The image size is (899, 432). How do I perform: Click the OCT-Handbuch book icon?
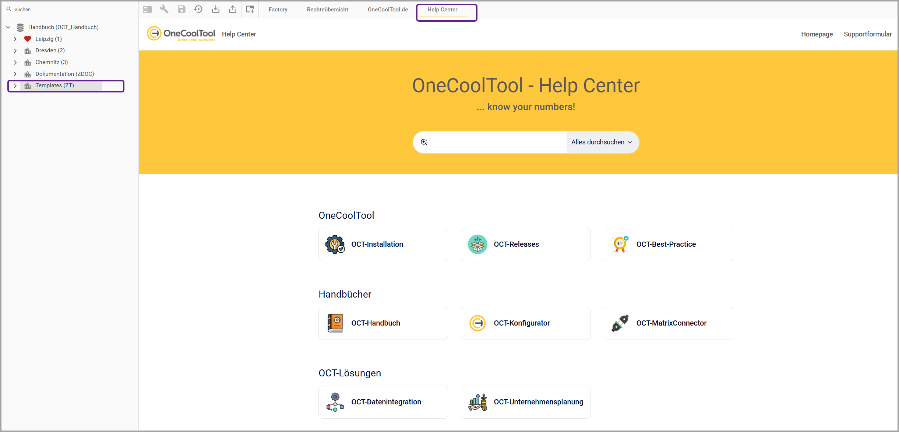(x=335, y=323)
